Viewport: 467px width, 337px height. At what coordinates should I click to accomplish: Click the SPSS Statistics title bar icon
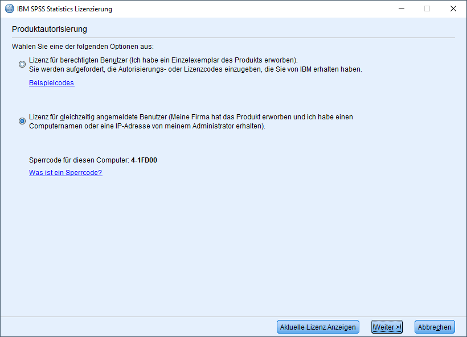(x=10, y=9)
